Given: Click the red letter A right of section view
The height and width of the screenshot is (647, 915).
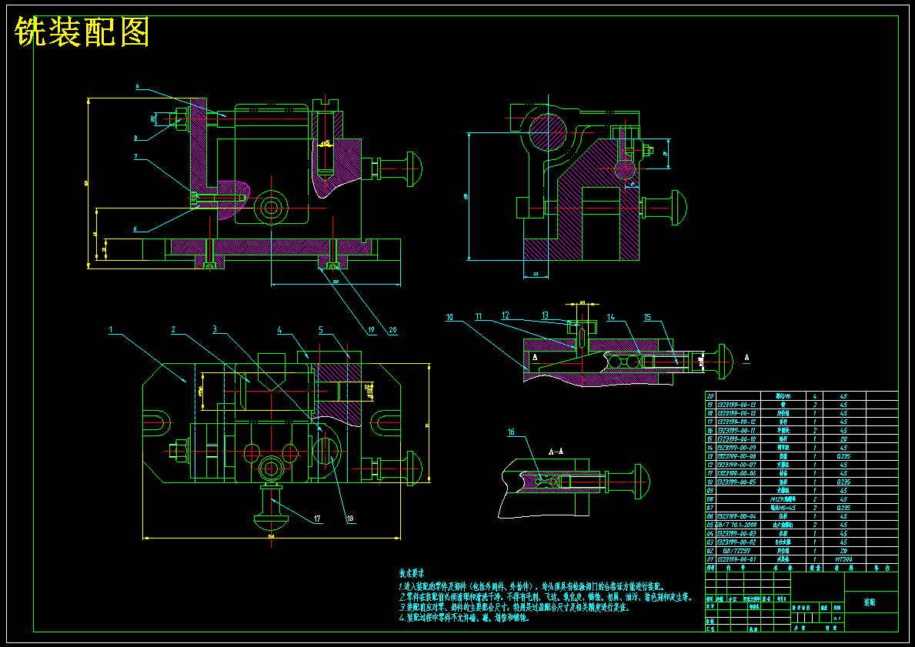Looking at the screenshot, I should coord(746,357).
